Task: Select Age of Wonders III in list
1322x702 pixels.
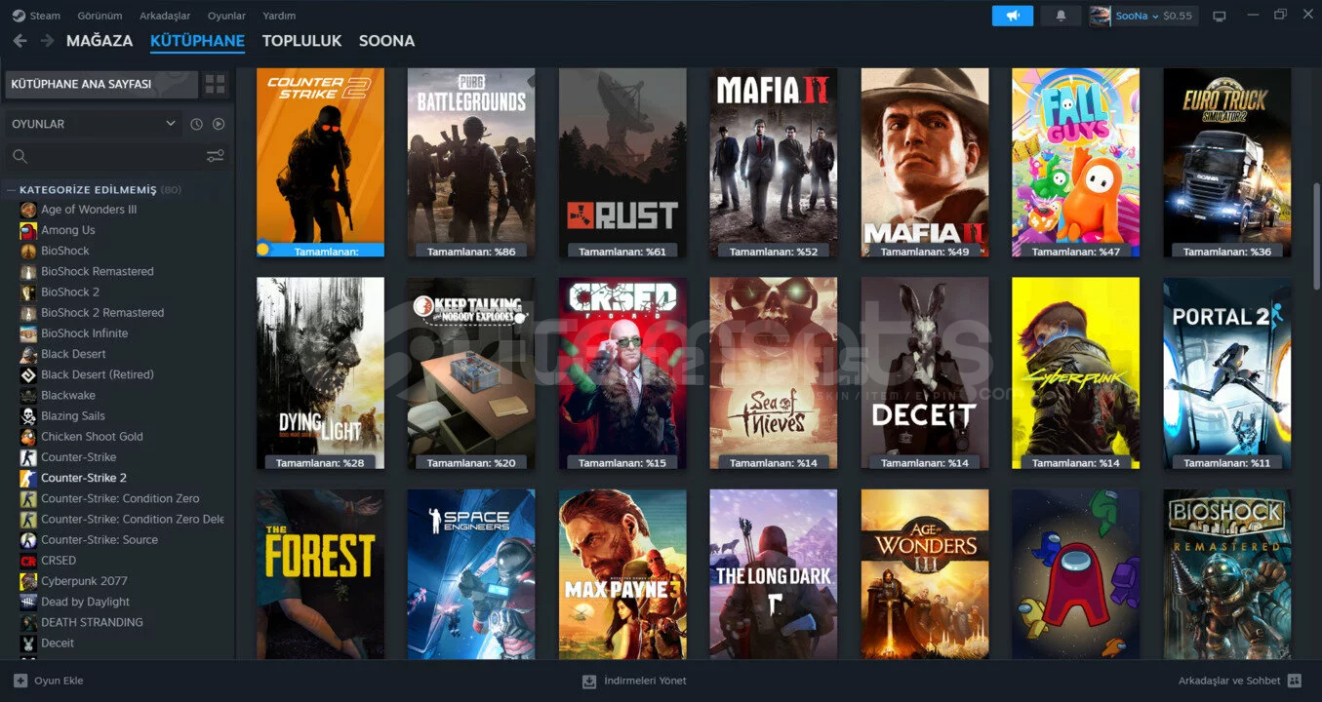Action: tap(88, 210)
